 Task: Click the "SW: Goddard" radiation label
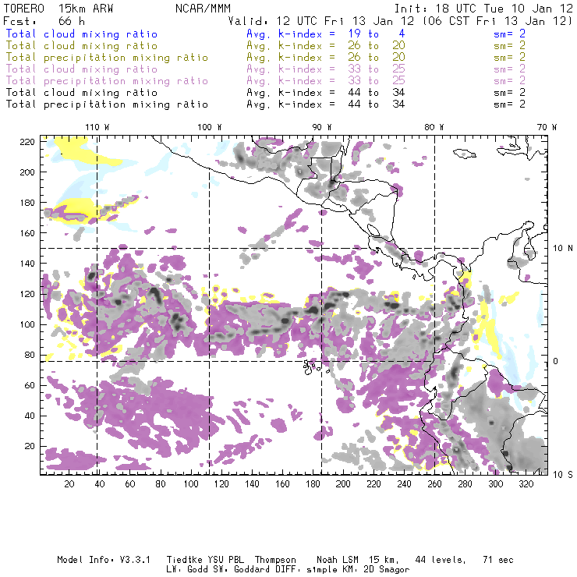(x=240, y=570)
